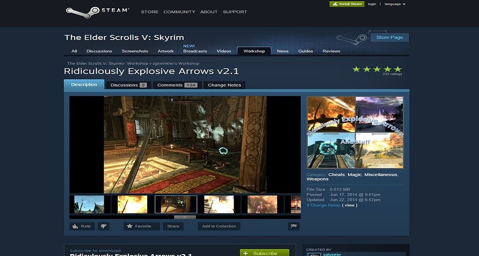Open the SUPPORT page
The image size is (479, 256).
pos(235,12)
